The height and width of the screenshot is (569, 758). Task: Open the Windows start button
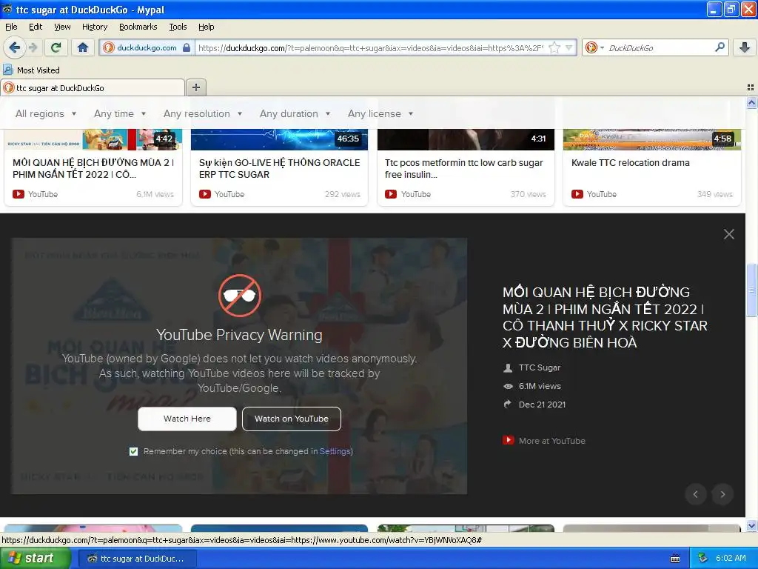(36, 559)
